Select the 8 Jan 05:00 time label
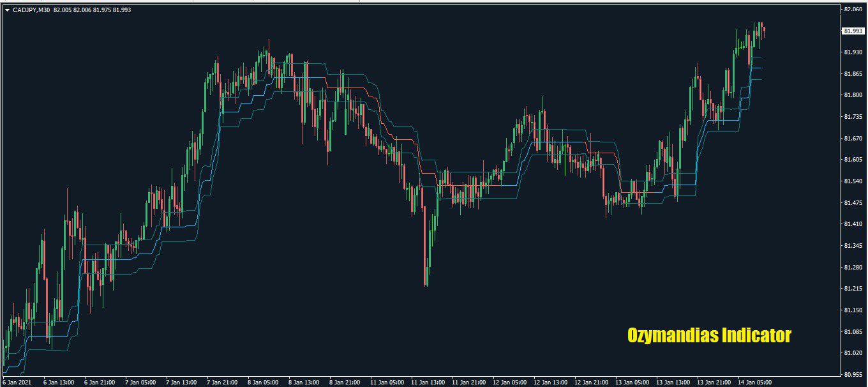This screenshot has height=387, width=868. (262, 383)
